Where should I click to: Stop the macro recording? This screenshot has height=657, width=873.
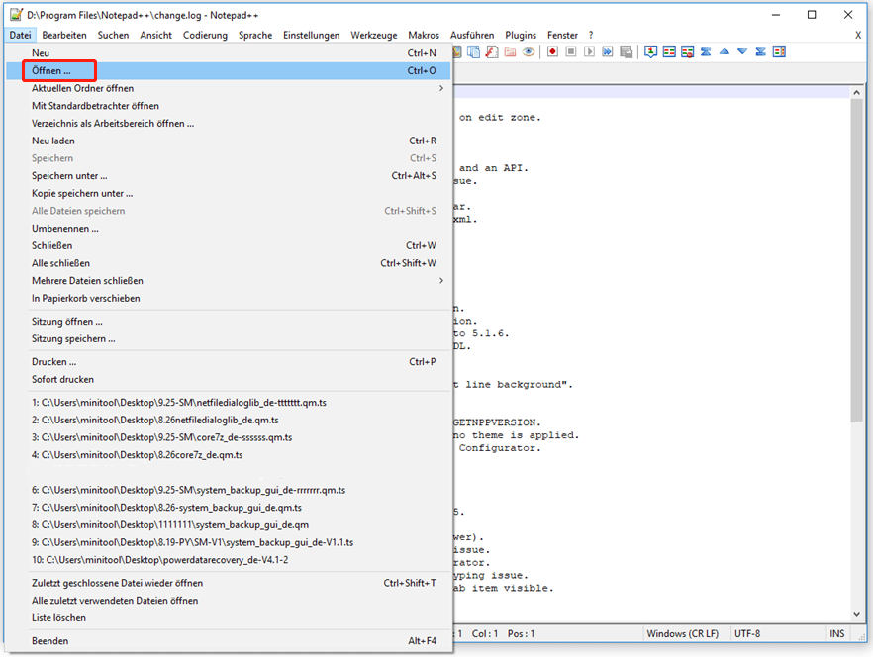[570, 51]
